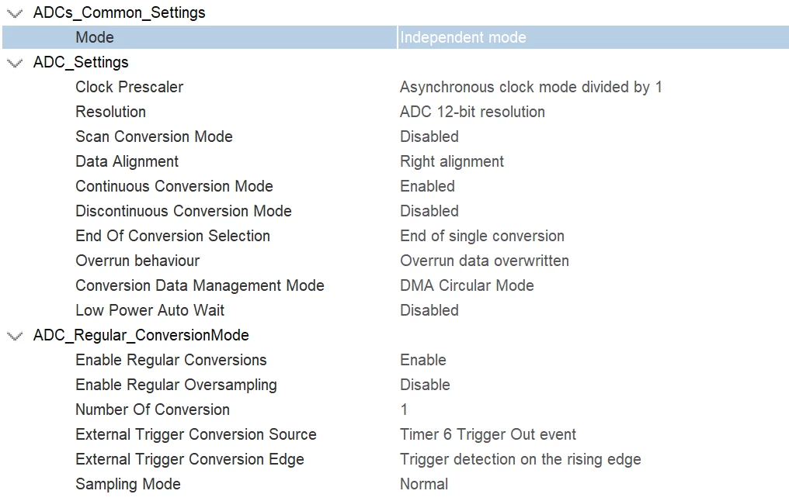This screenshot has width=789, height=501.
Task: Select Overrun data overwritten value
Action: point(484,261)
